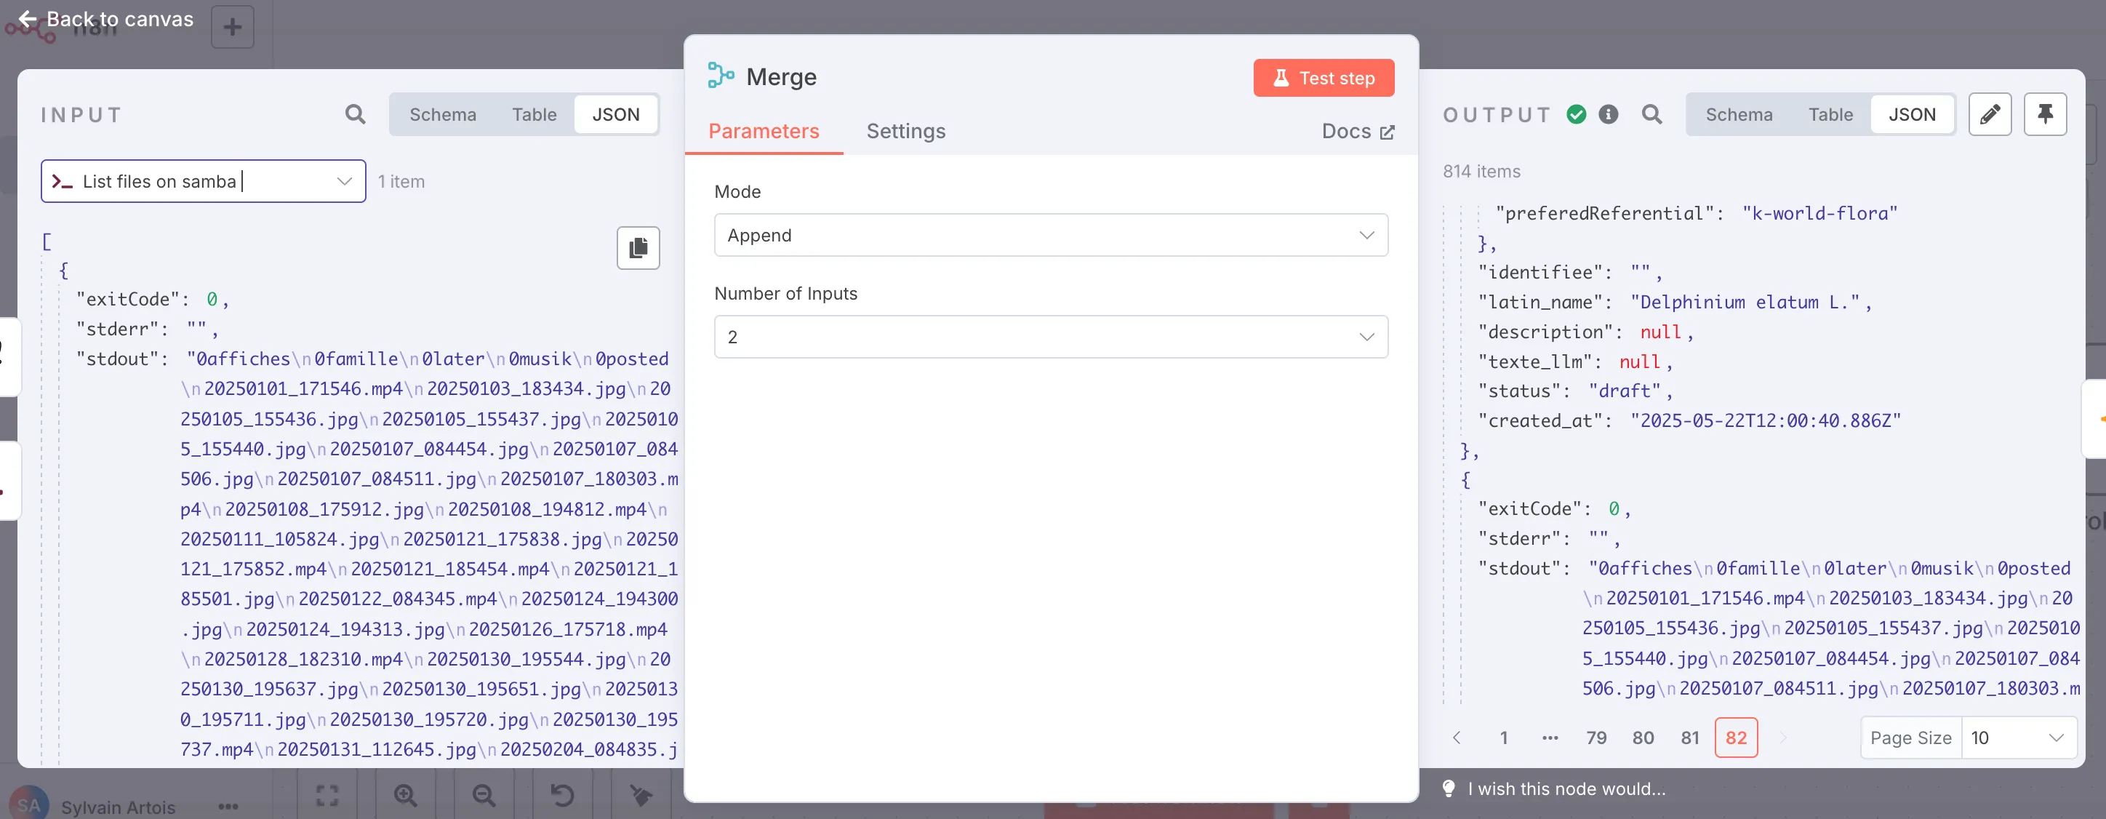Open the input panel search magnifier

pyautogui.click(x=355, y=114)
